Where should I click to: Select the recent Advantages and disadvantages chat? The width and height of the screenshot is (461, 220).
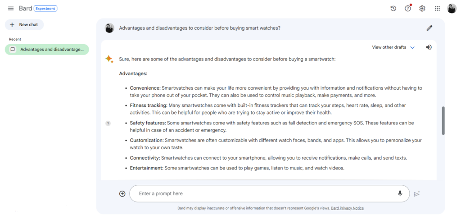[47, 50]
